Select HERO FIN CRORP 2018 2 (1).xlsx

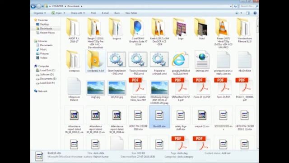pos(245,119)
